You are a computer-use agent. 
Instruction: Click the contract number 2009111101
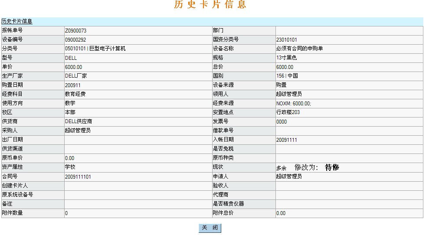coord(78,177)
